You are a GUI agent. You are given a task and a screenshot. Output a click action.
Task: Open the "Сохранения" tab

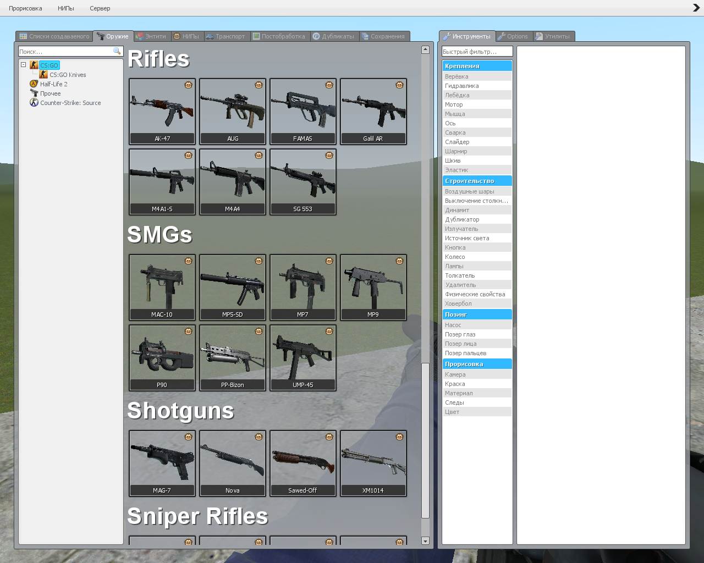[x=384, y=36]
